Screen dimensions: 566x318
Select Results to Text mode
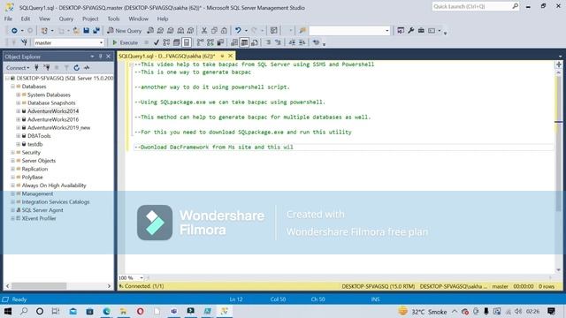coord(234,42)
